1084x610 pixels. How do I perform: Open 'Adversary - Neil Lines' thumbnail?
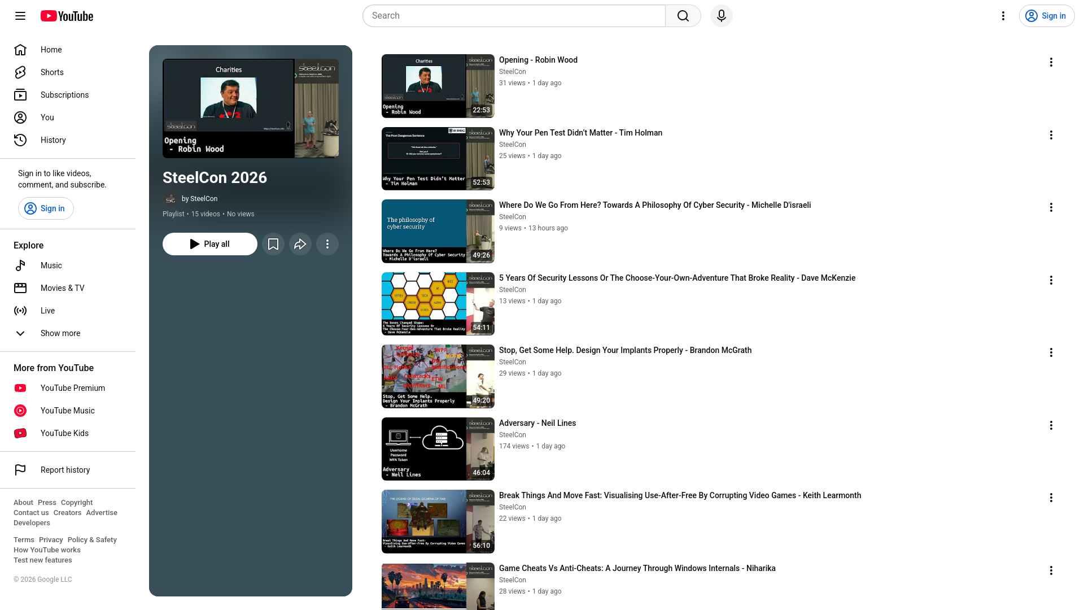(x=438, y=449)
